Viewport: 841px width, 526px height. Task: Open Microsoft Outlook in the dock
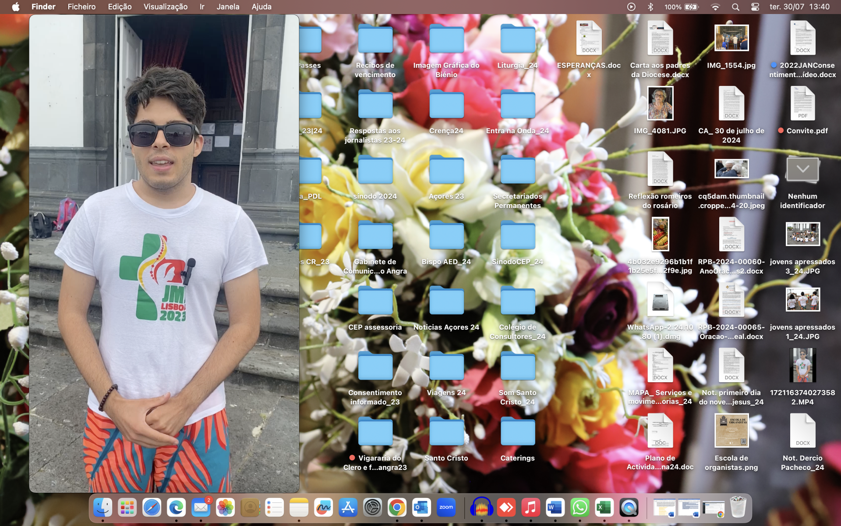[x=422, y=508]
